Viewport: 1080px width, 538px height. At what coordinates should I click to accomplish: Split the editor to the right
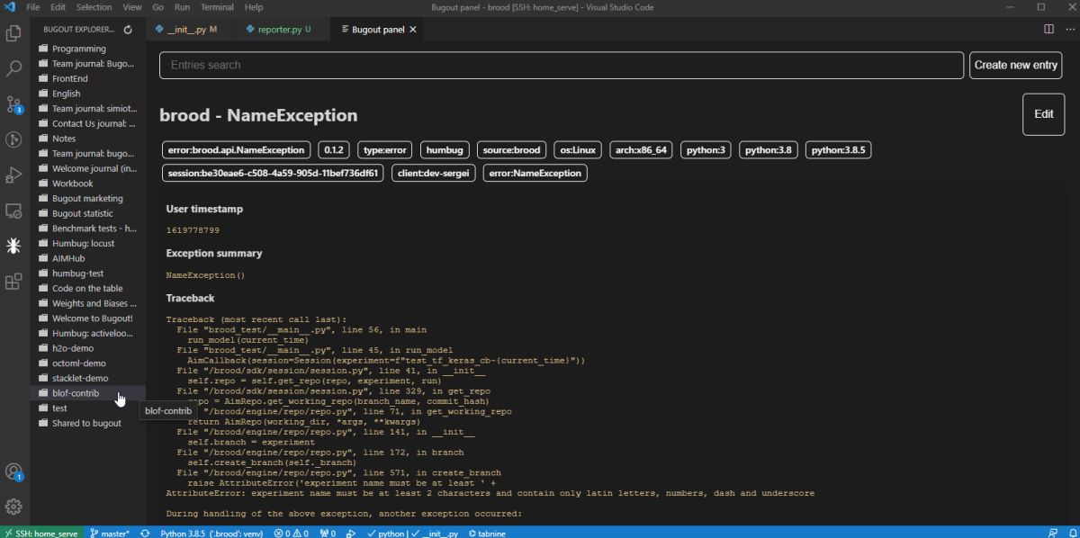coord(1048,30)
